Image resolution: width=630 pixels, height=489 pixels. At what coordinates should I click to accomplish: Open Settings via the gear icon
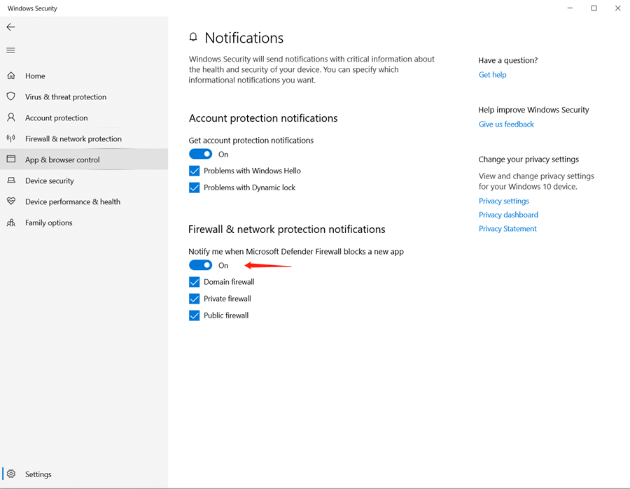(11, 474)
